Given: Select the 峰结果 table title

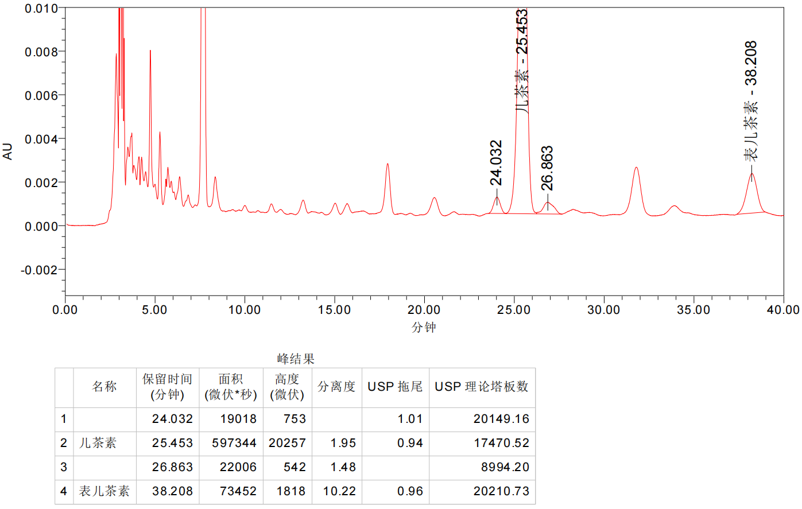Looking at the screenshot, I should 296,359.
